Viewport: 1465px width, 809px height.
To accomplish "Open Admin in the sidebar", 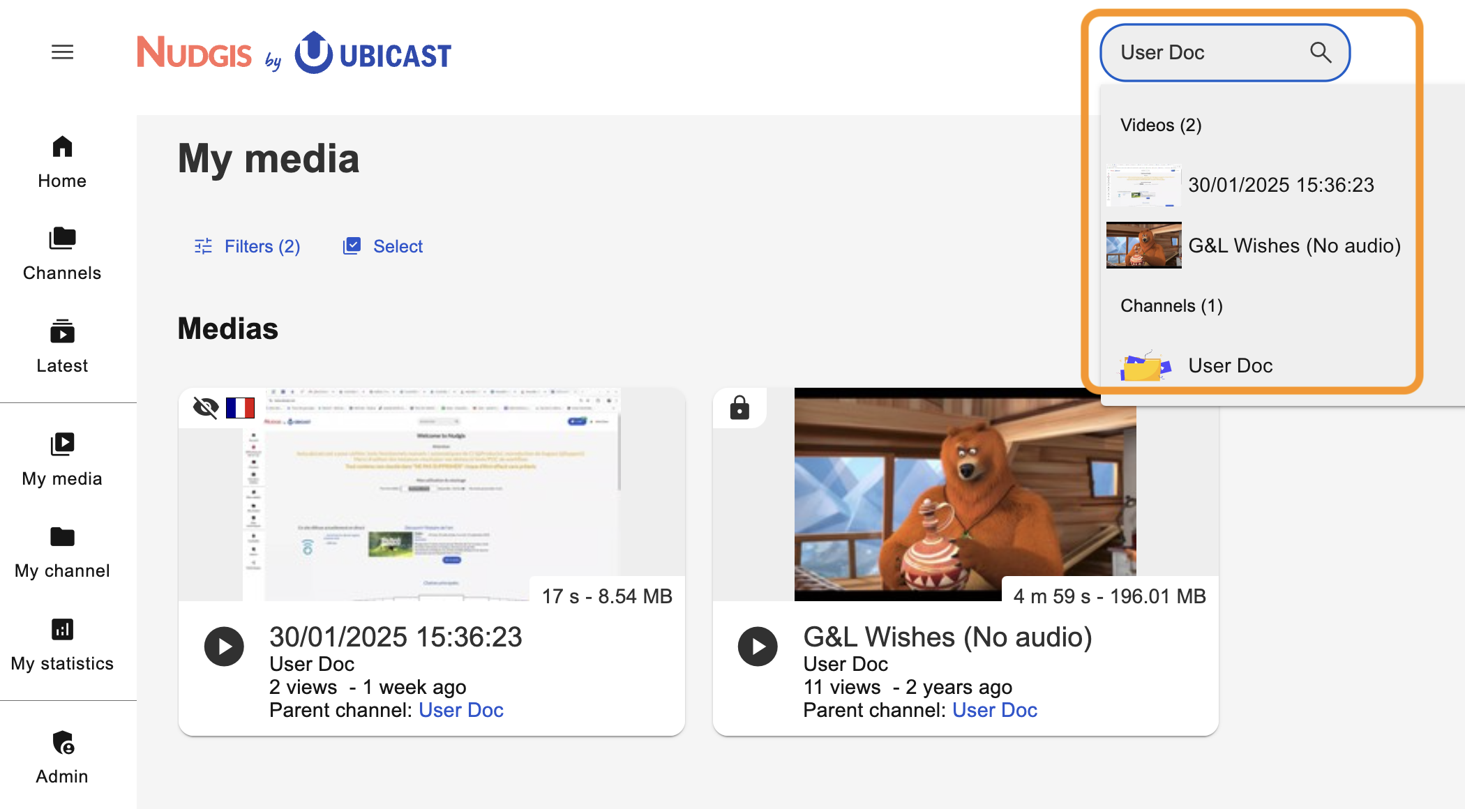I will 62,757.
